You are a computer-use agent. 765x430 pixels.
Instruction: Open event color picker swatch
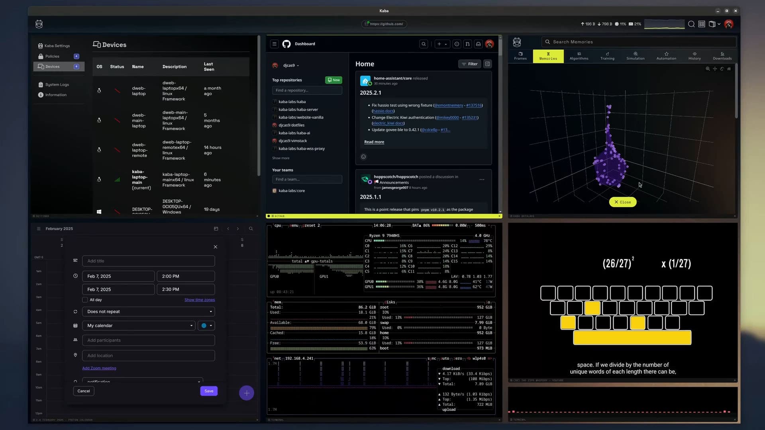206,326
